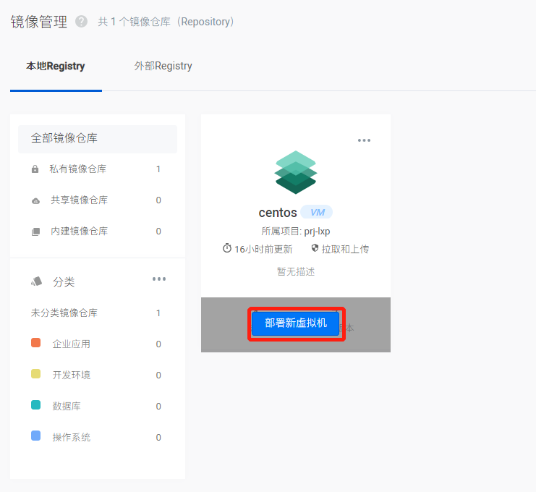
Task: Click the centos layered image logo
Action: click(295, 172)
